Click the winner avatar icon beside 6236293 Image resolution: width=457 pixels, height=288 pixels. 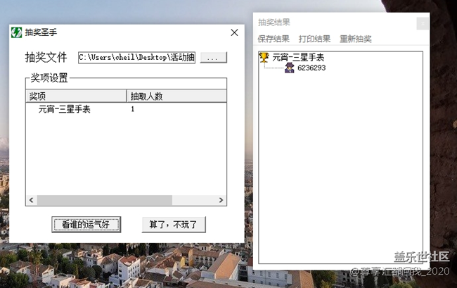click(x=289, y=68)
